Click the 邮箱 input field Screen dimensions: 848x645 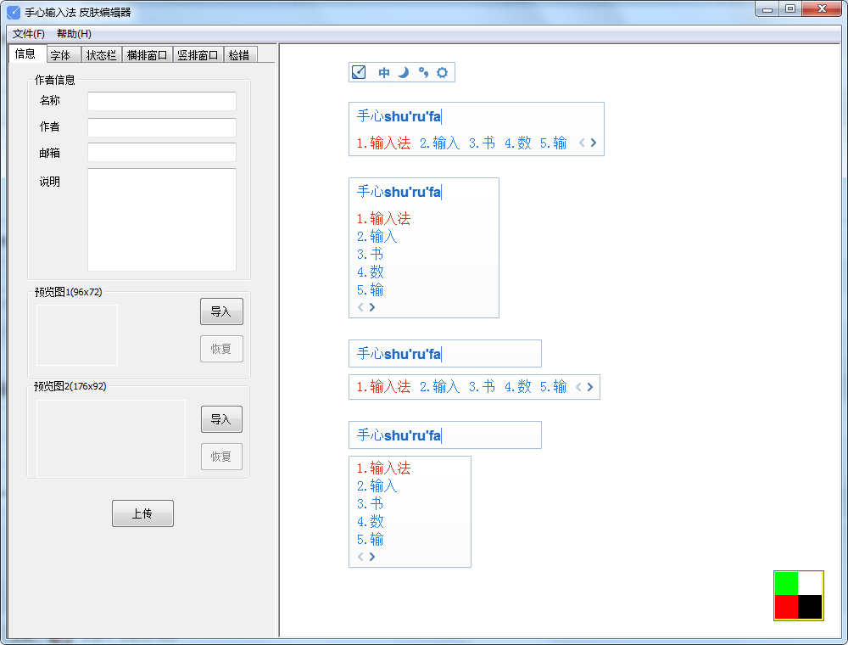coord(162,153)
